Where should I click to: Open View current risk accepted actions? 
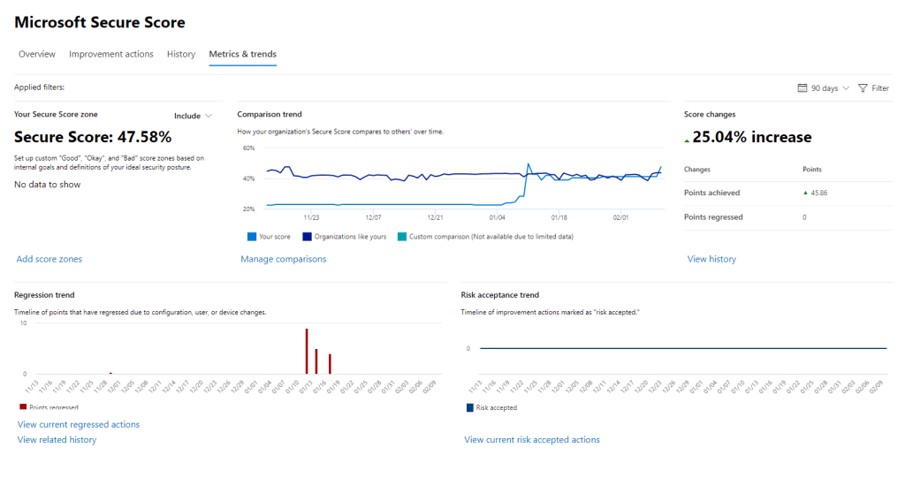click(x=532, y=439)
